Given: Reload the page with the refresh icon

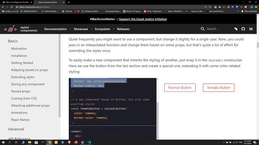Looking at the screenshot, I should (x=12, y=7).
